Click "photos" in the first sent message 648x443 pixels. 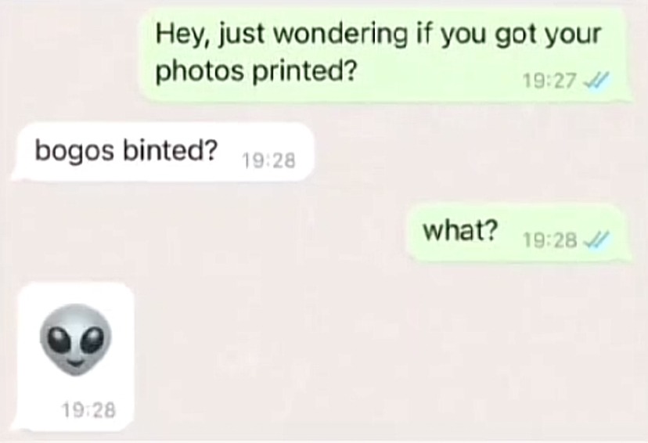(200, 72)
